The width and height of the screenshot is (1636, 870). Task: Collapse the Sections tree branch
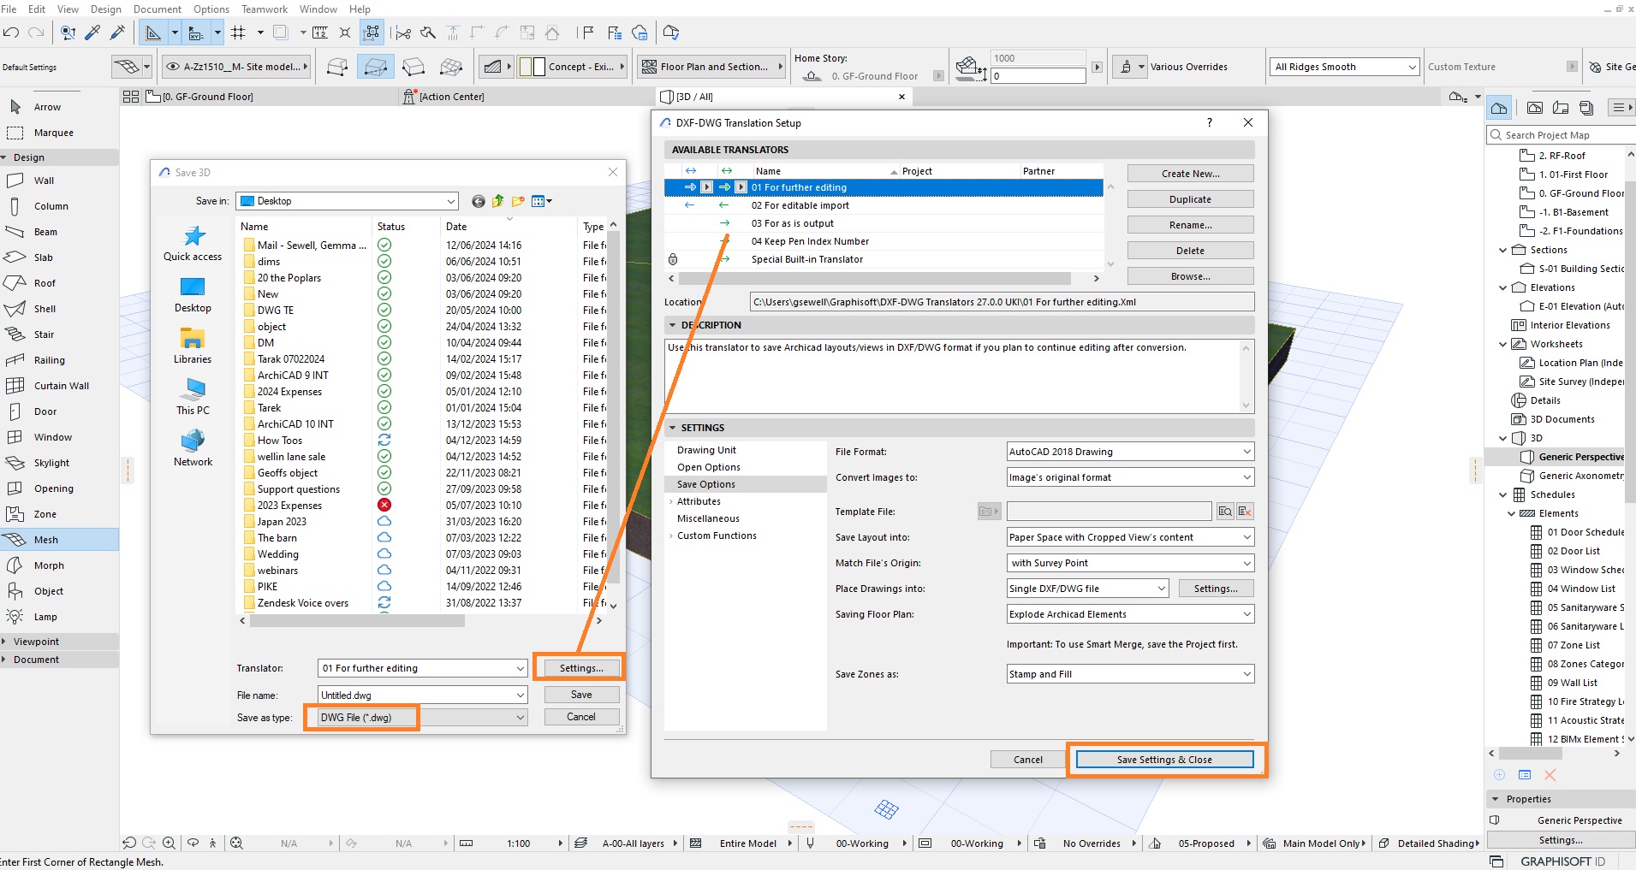(1504, 249)
